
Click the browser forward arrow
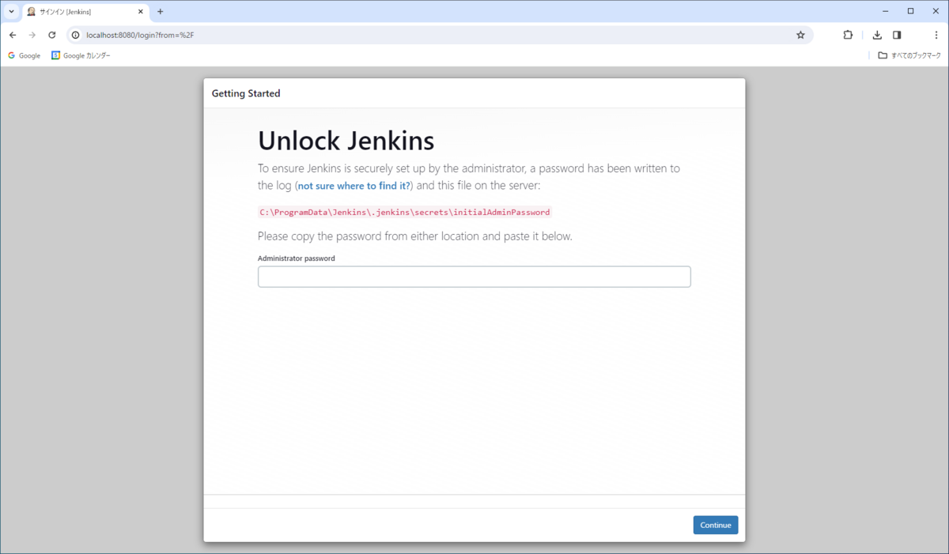pos(32,35)
